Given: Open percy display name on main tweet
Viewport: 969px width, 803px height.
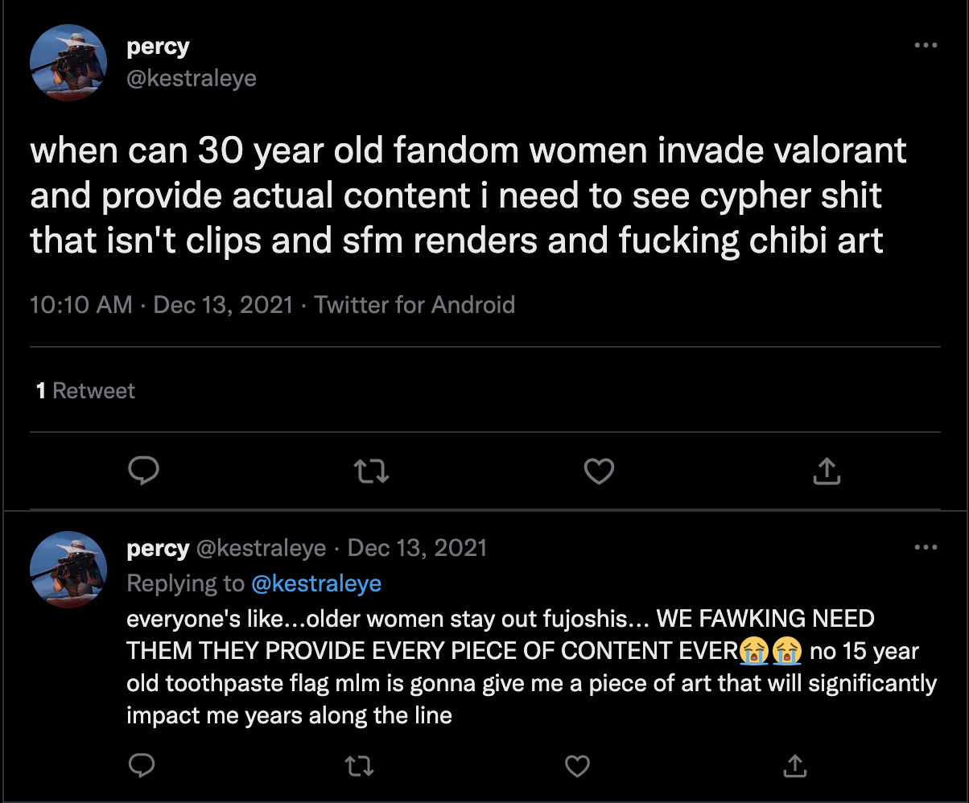Looking at the screenshot, I should 158,47.
